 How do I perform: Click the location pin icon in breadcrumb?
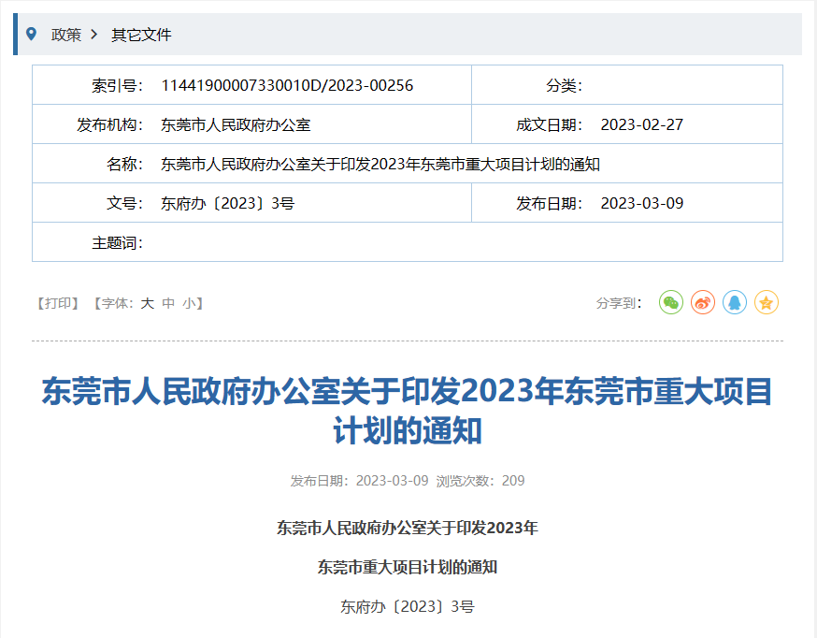[32, 35]
